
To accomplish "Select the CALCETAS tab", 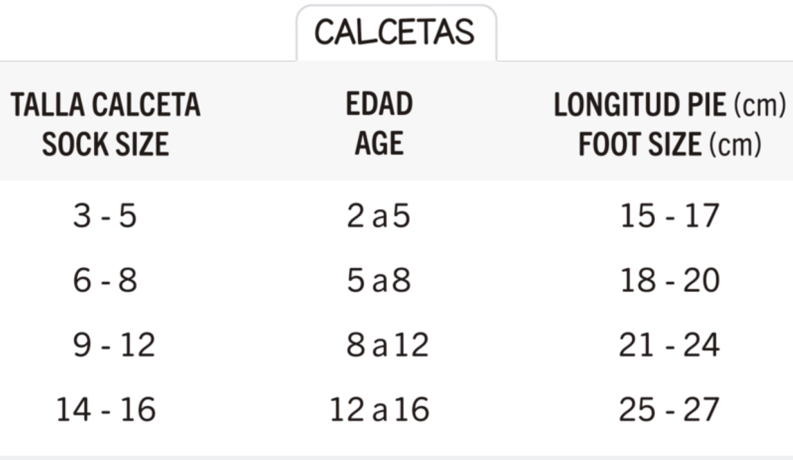I will point(395,32).
